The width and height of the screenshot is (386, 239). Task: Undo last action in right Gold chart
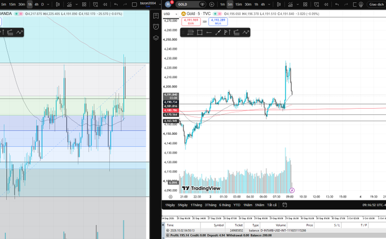point(337,5)
